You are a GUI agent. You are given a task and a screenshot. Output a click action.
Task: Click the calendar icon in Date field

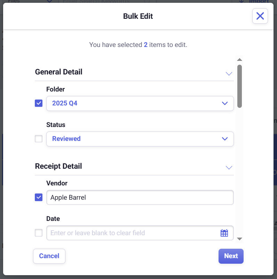coord(224,233)
